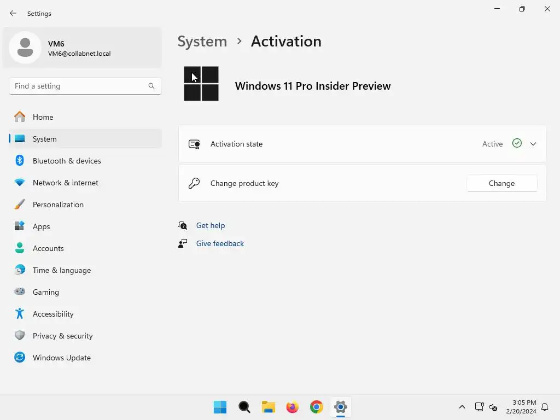Go to Network & internet settings
Screen dimensions: 560x420
click(85, 183)
